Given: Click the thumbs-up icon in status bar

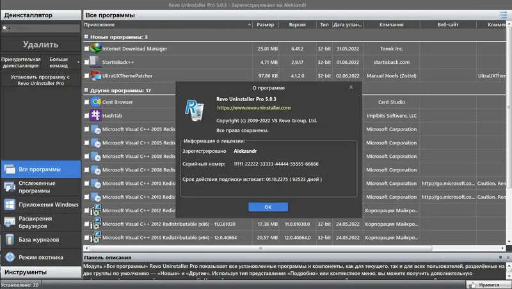Looking at the screenshot, I should click(472, 285).
